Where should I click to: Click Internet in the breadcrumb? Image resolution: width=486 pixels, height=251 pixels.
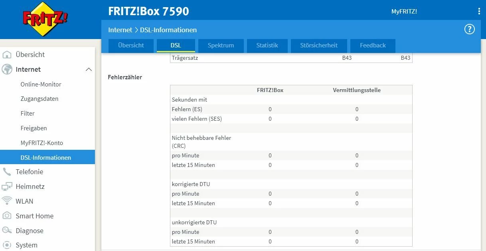(x=120, y=30)
